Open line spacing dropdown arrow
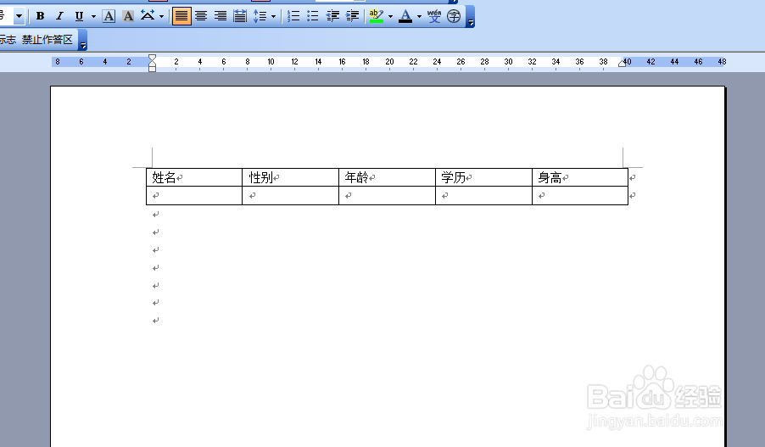The image size is (765, 447). [273, 16]
